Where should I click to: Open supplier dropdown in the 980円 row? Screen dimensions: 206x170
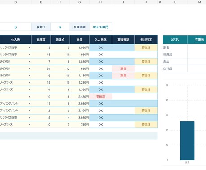pos(30,55)
